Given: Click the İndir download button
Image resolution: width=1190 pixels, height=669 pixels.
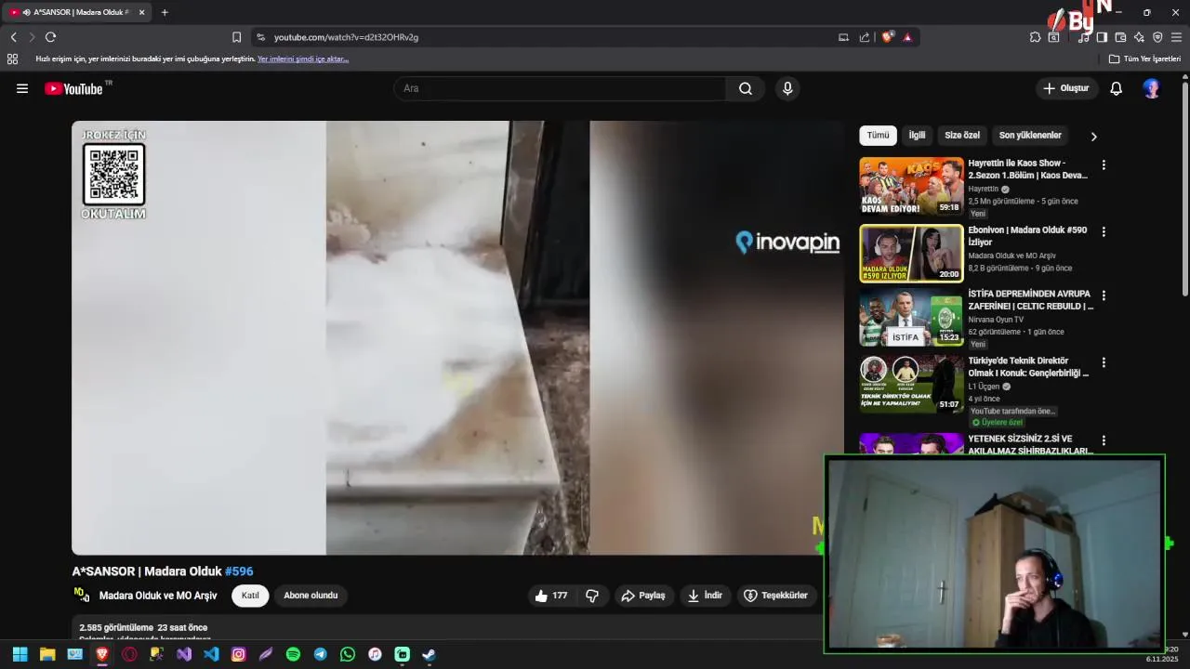Looking at the screenshot, I should click(x=705, y=596).
